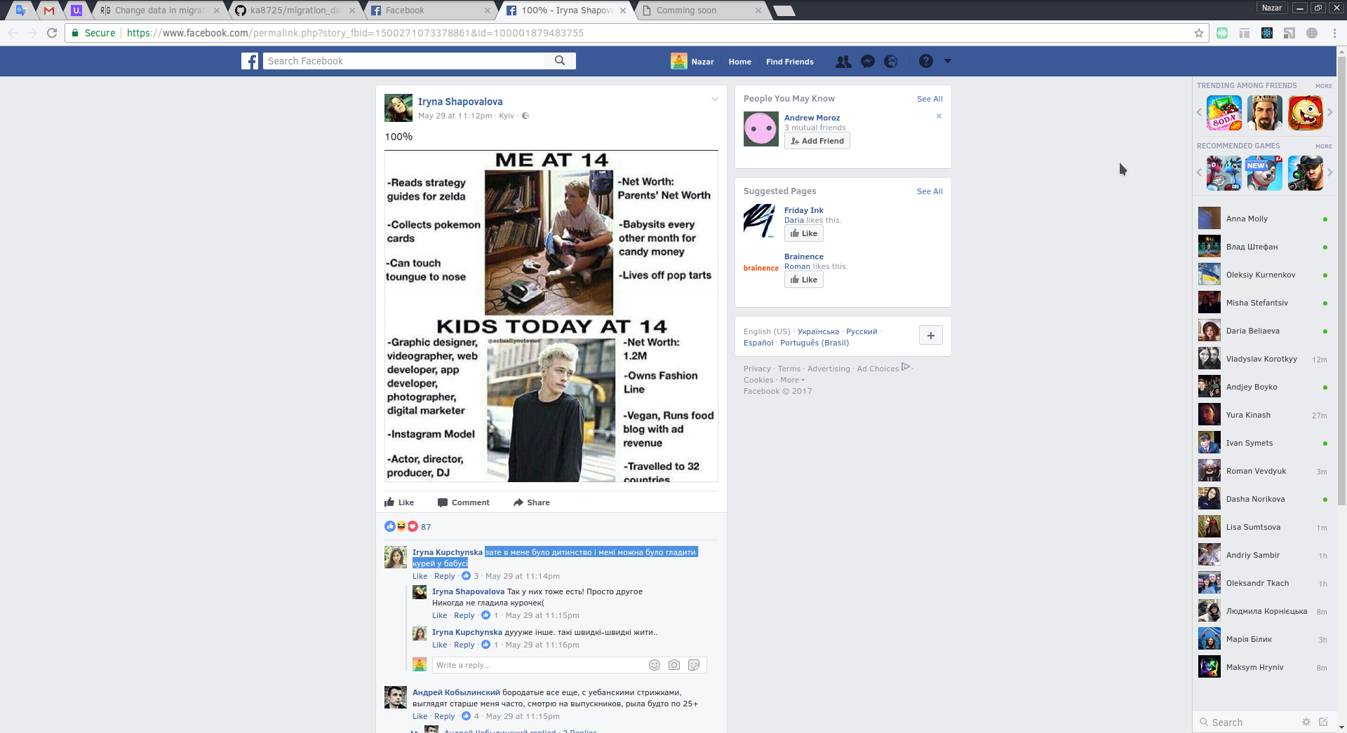The image size is (1347, 733).
Task: Open chat with Maksym Hryniv
Action: 1263,667
